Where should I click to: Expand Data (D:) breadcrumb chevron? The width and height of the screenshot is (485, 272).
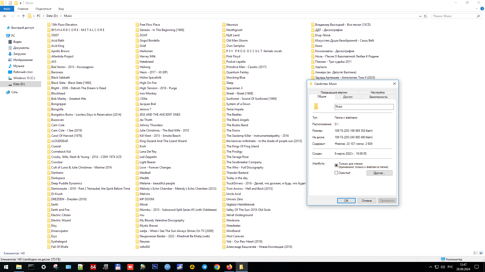pyautogui.click(x=61, y=16)
